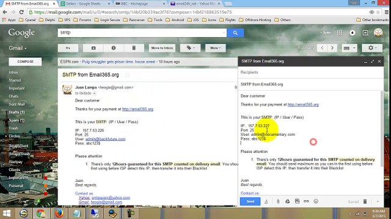Insert link icon in compose

pos(306,201)
